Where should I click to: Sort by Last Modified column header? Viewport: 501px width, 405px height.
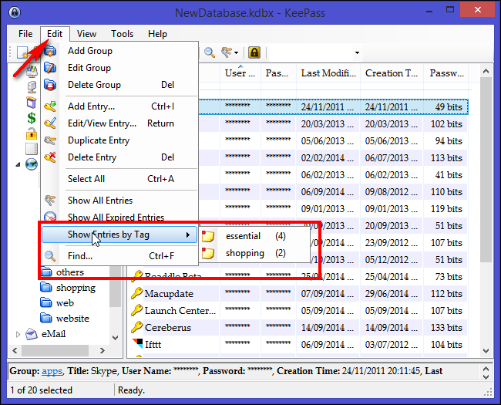click(328, 73)
